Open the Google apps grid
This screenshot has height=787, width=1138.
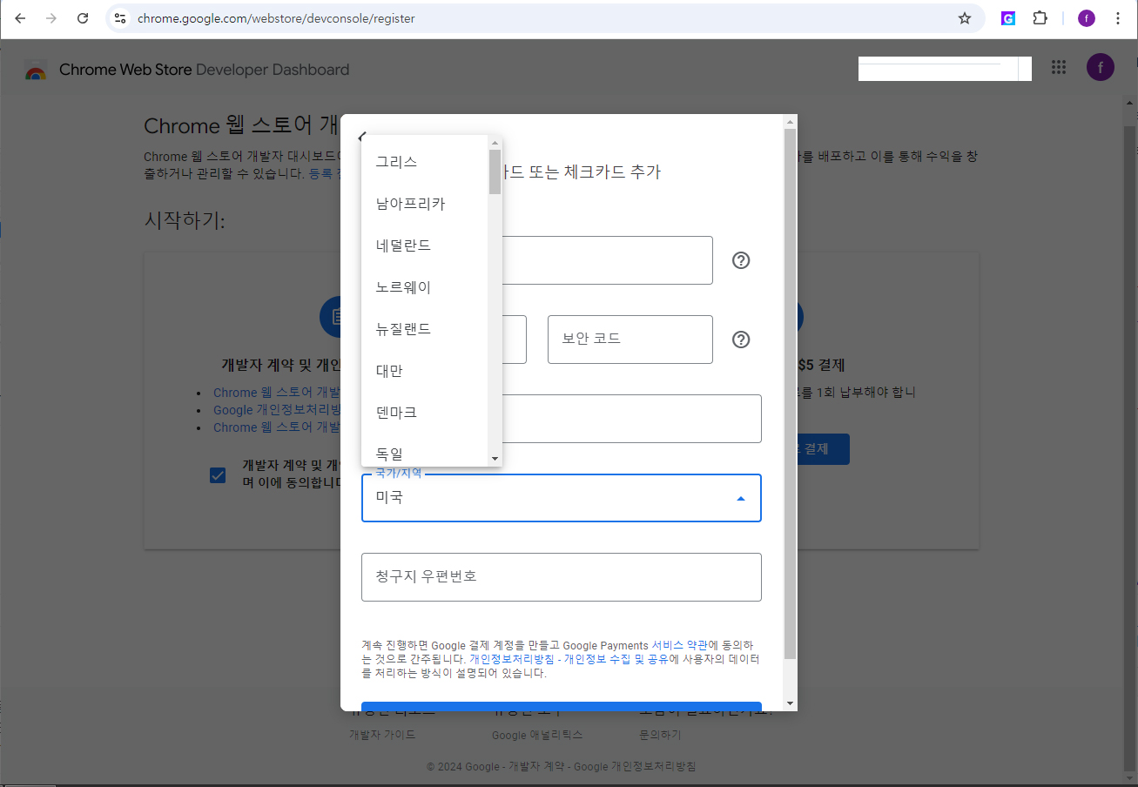(x=1059, y=68)
